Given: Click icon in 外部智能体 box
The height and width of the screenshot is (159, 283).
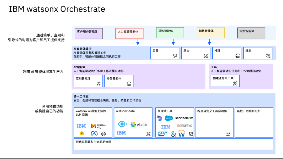Looking at the screenshot, I should [x=129, y=84].
